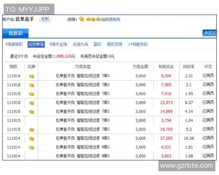Screen dimensions: 219x175
Task: Click medal icon in row with prize 22,573
Action: [x=31, y=103]
